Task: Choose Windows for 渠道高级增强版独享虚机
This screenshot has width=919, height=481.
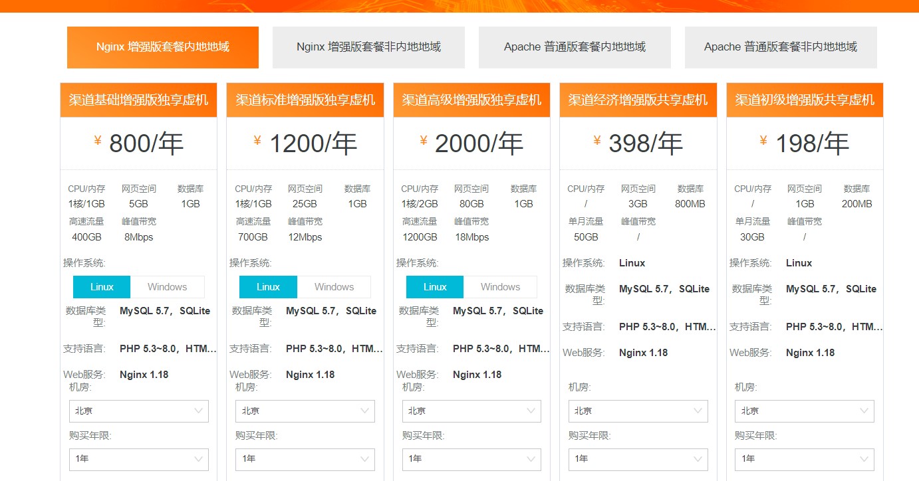Action: (x=500, y=287)
